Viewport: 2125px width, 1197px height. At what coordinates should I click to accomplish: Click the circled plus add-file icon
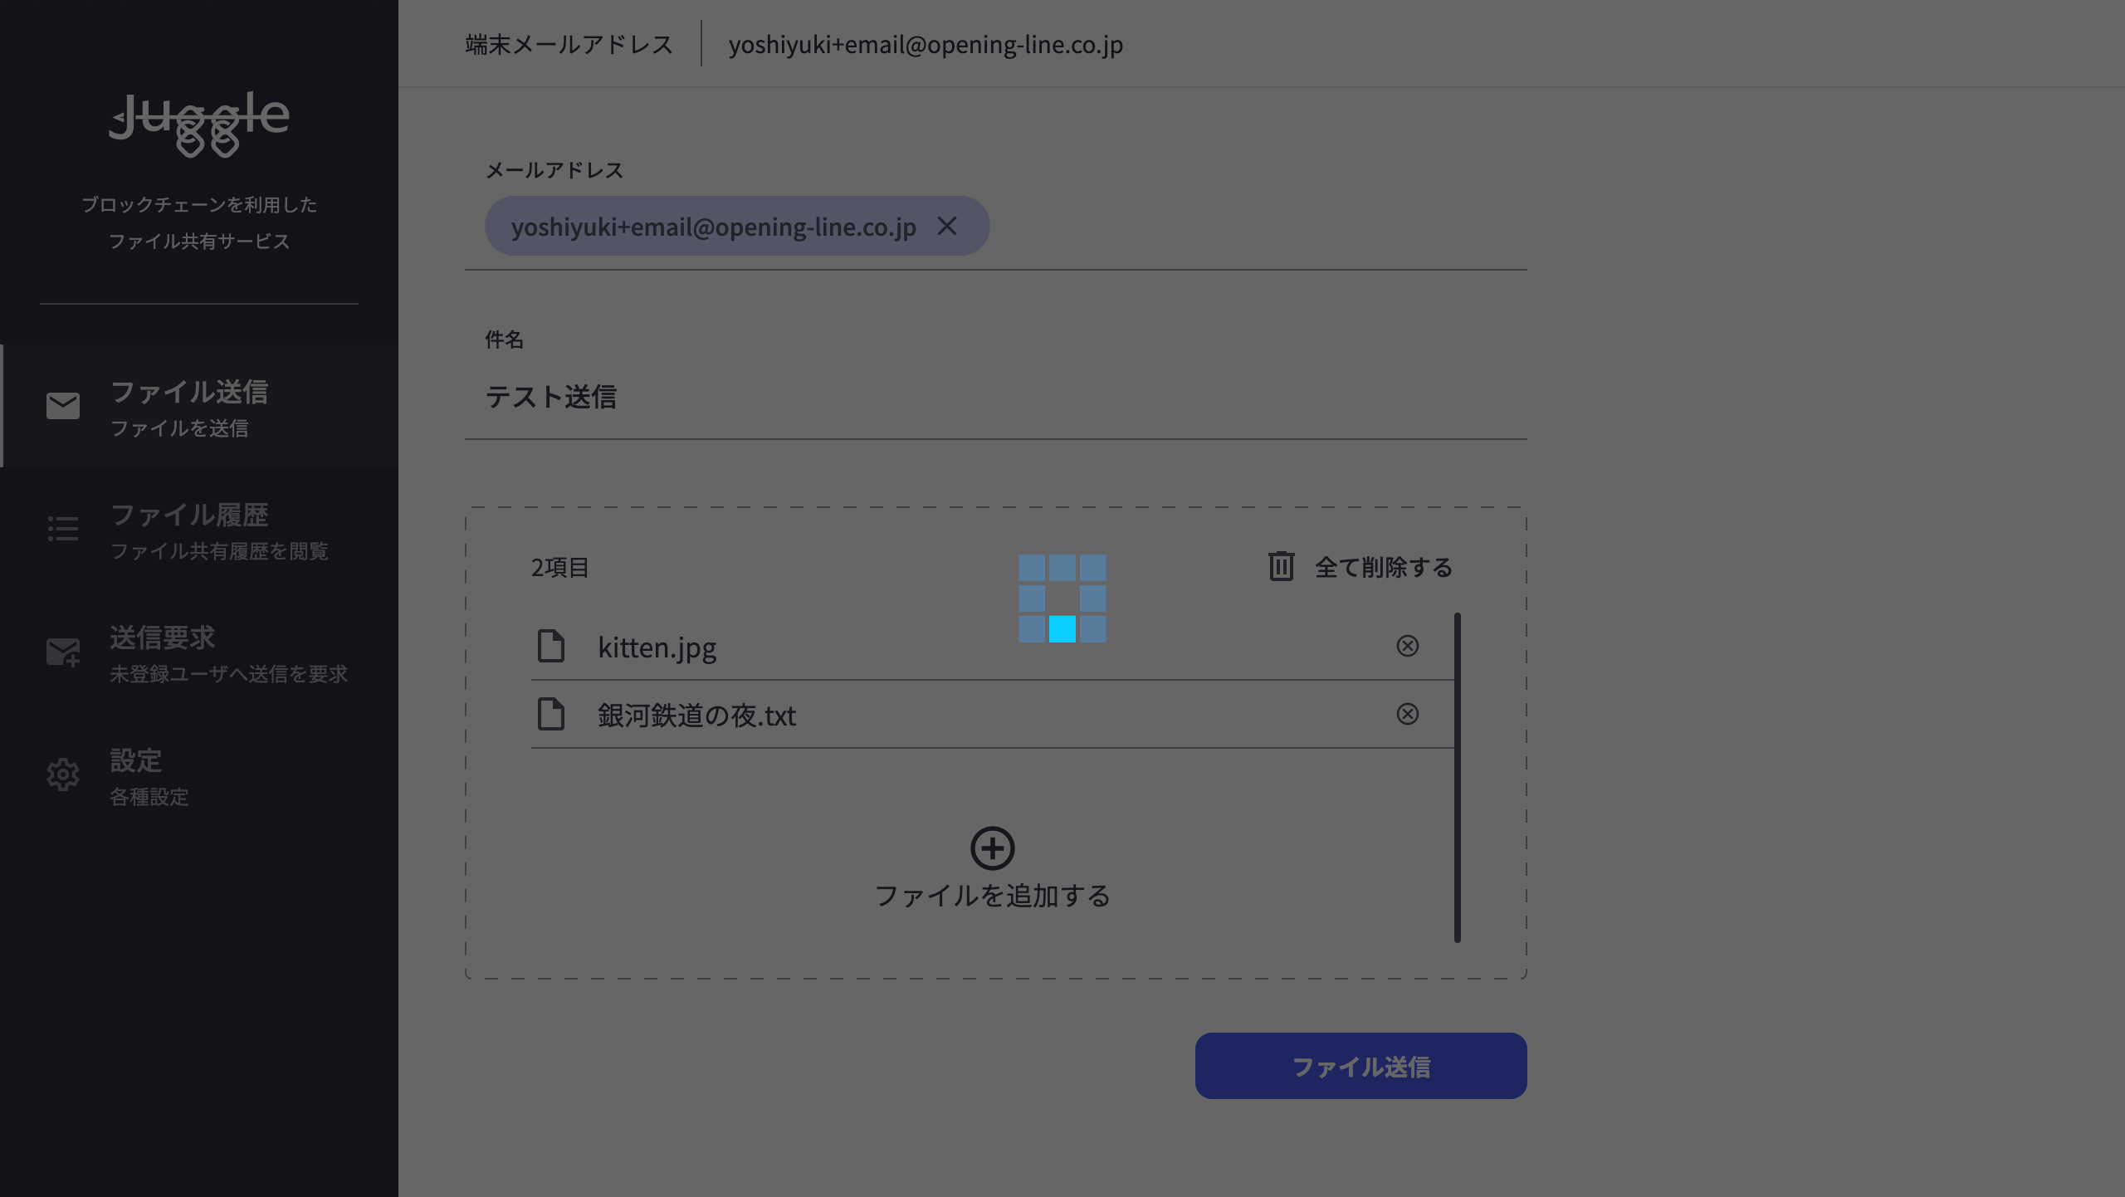pos(992,848)
